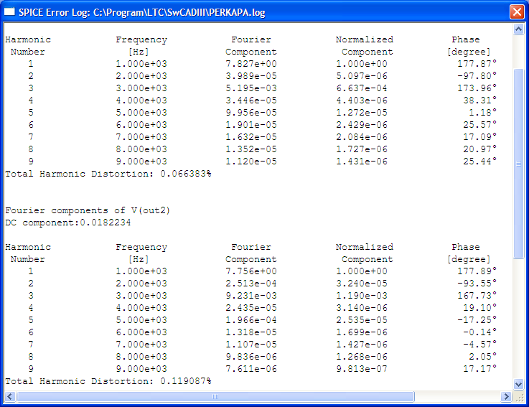The image size is (529, 407).
Task: Click Fourier component value 9.231e-03
Action: 251,296
